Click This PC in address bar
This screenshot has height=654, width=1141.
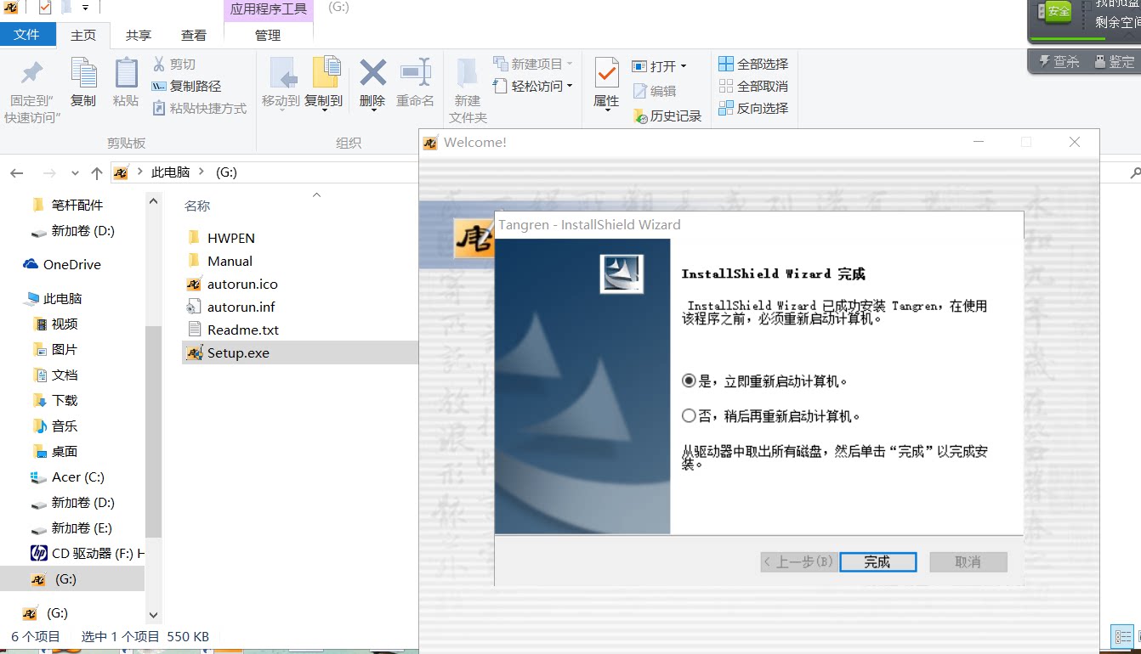tap(170, 172)
